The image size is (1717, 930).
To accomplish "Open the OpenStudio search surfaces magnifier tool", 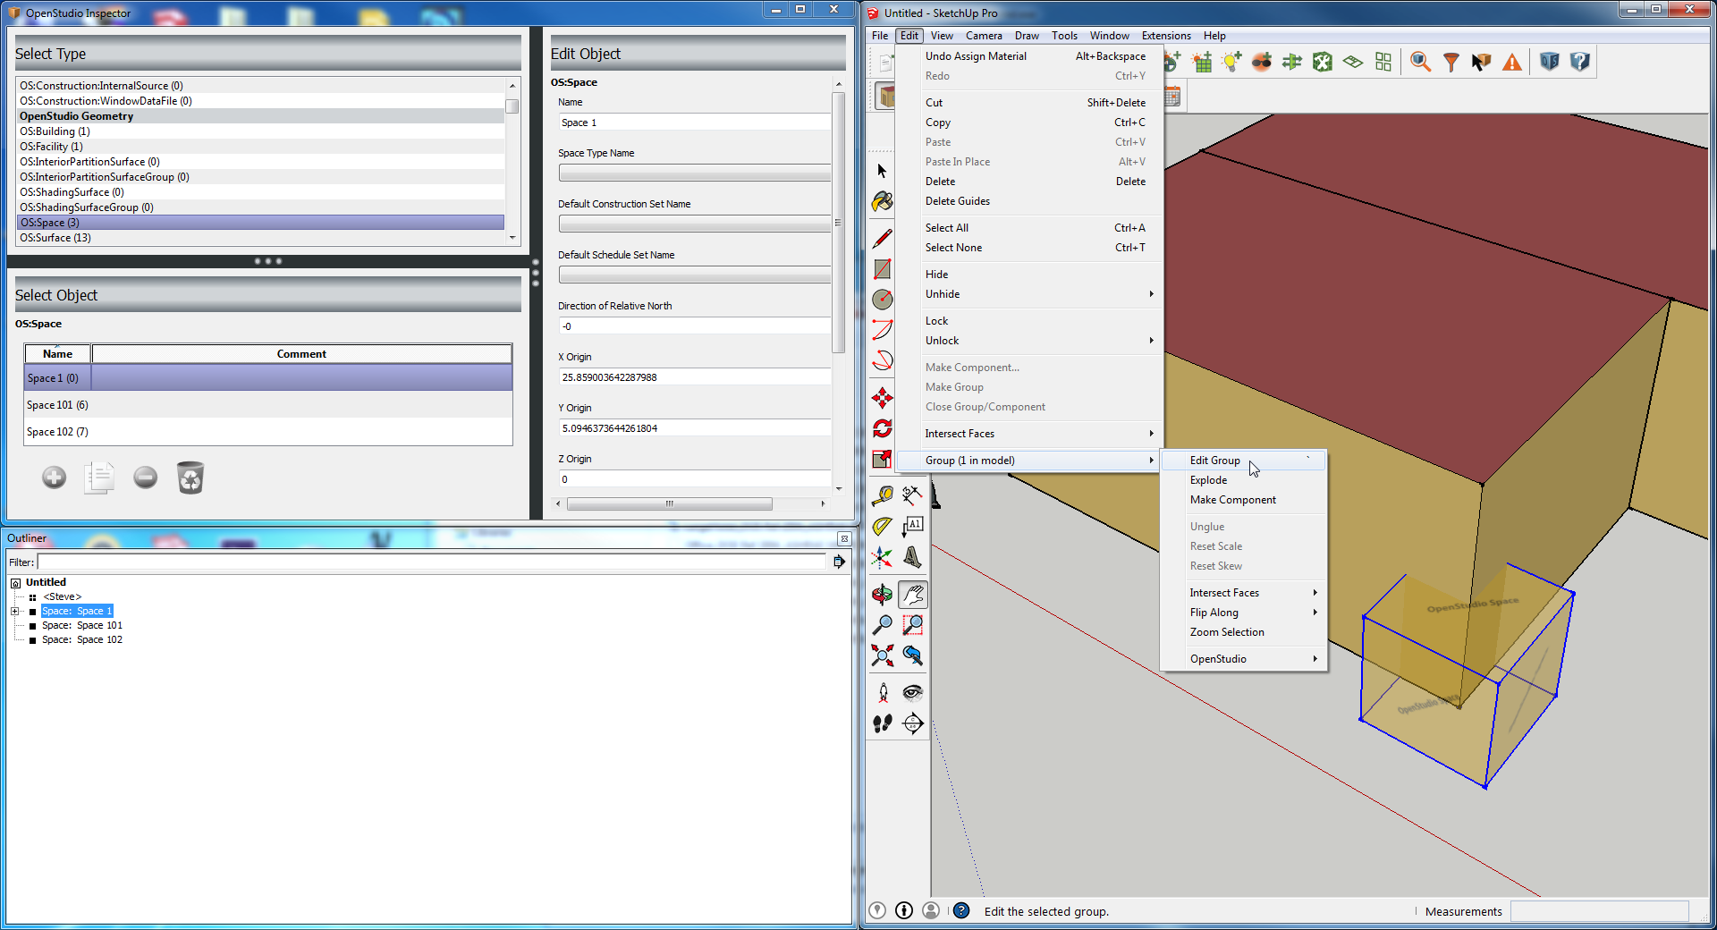I will (1420, 62).
